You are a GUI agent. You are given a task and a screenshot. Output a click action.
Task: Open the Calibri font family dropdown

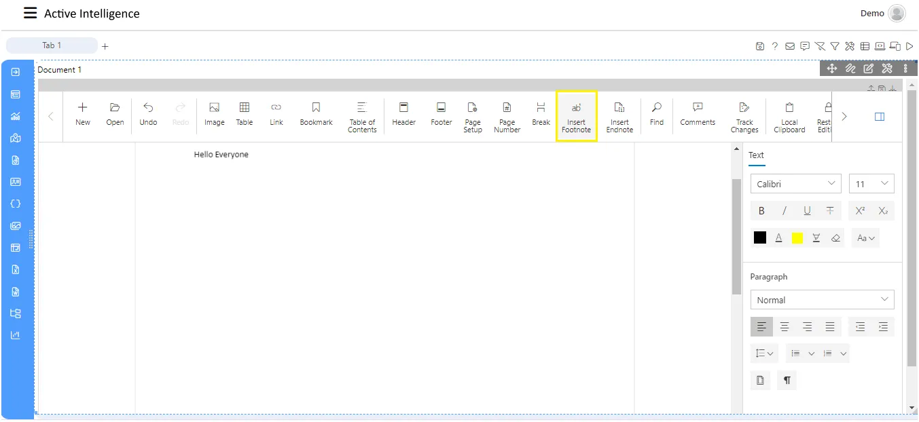tap(795, 184)
